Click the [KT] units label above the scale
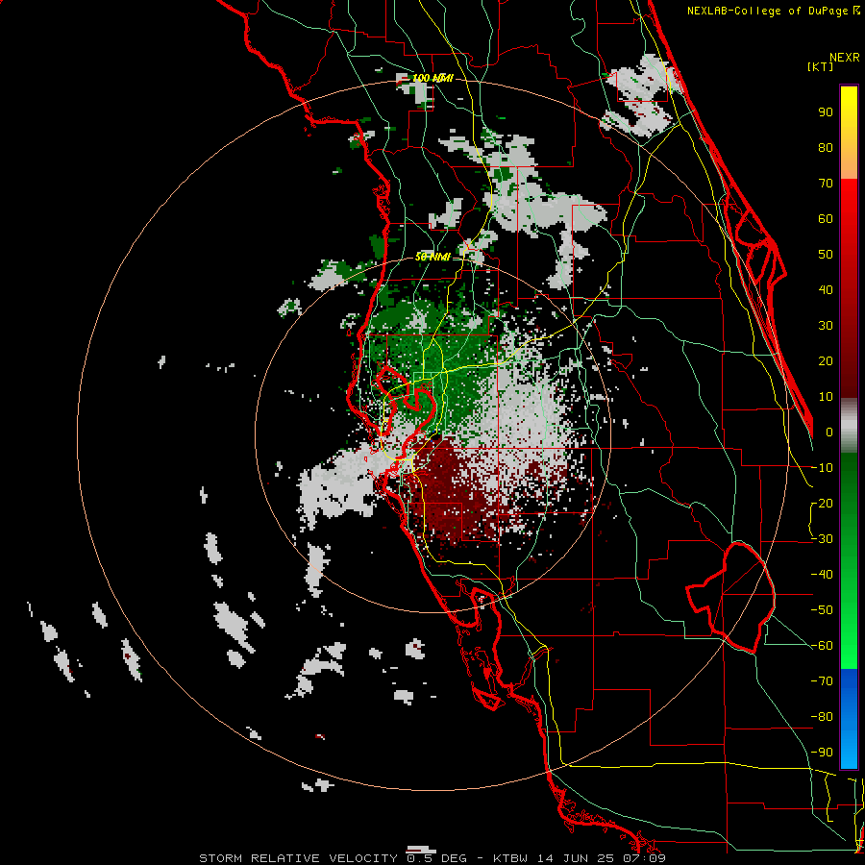This screenshot has height=865, width=865. (821, 66)
